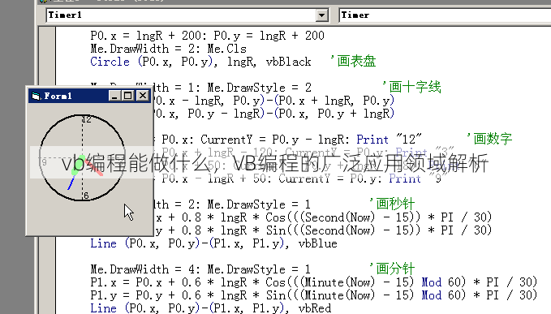Image resolution: width=551 pixels, height=314 pixels.
Task: Click the code line 'Me.DrawWidth = 2: Me.Cls'
Action: pyautogui.click(x=168, y=49)
